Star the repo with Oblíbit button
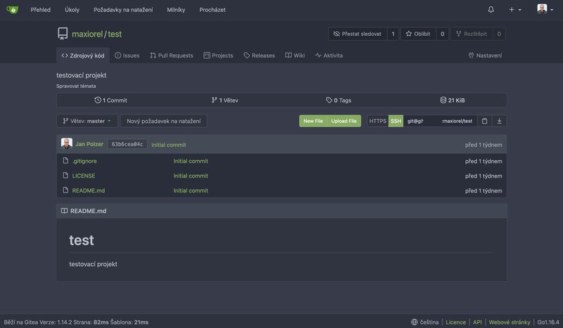This screenshot has height=328, width=563. 418,34
